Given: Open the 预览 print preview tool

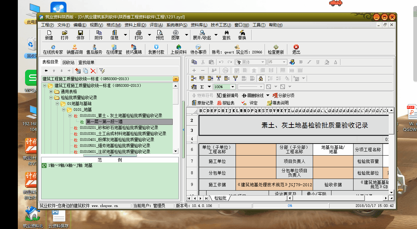Looking at the screenshot, I should [x=160, y=35].
